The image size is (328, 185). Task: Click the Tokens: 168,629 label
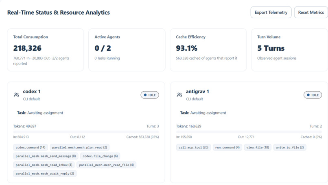[x=189, y=126]
